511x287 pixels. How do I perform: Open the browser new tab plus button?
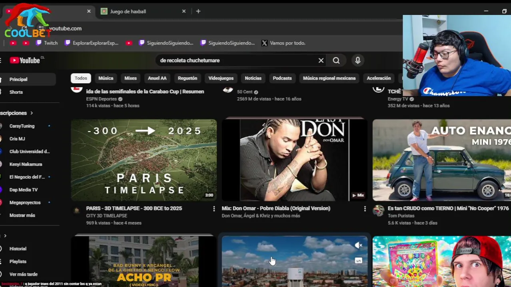[x=198, y=11]
